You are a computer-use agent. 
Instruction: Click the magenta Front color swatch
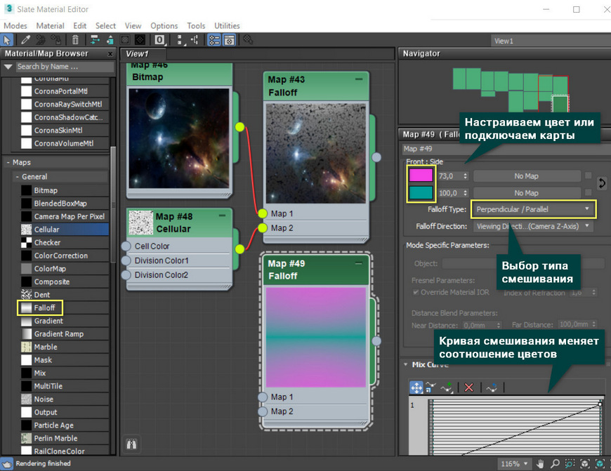pos(421,175)
